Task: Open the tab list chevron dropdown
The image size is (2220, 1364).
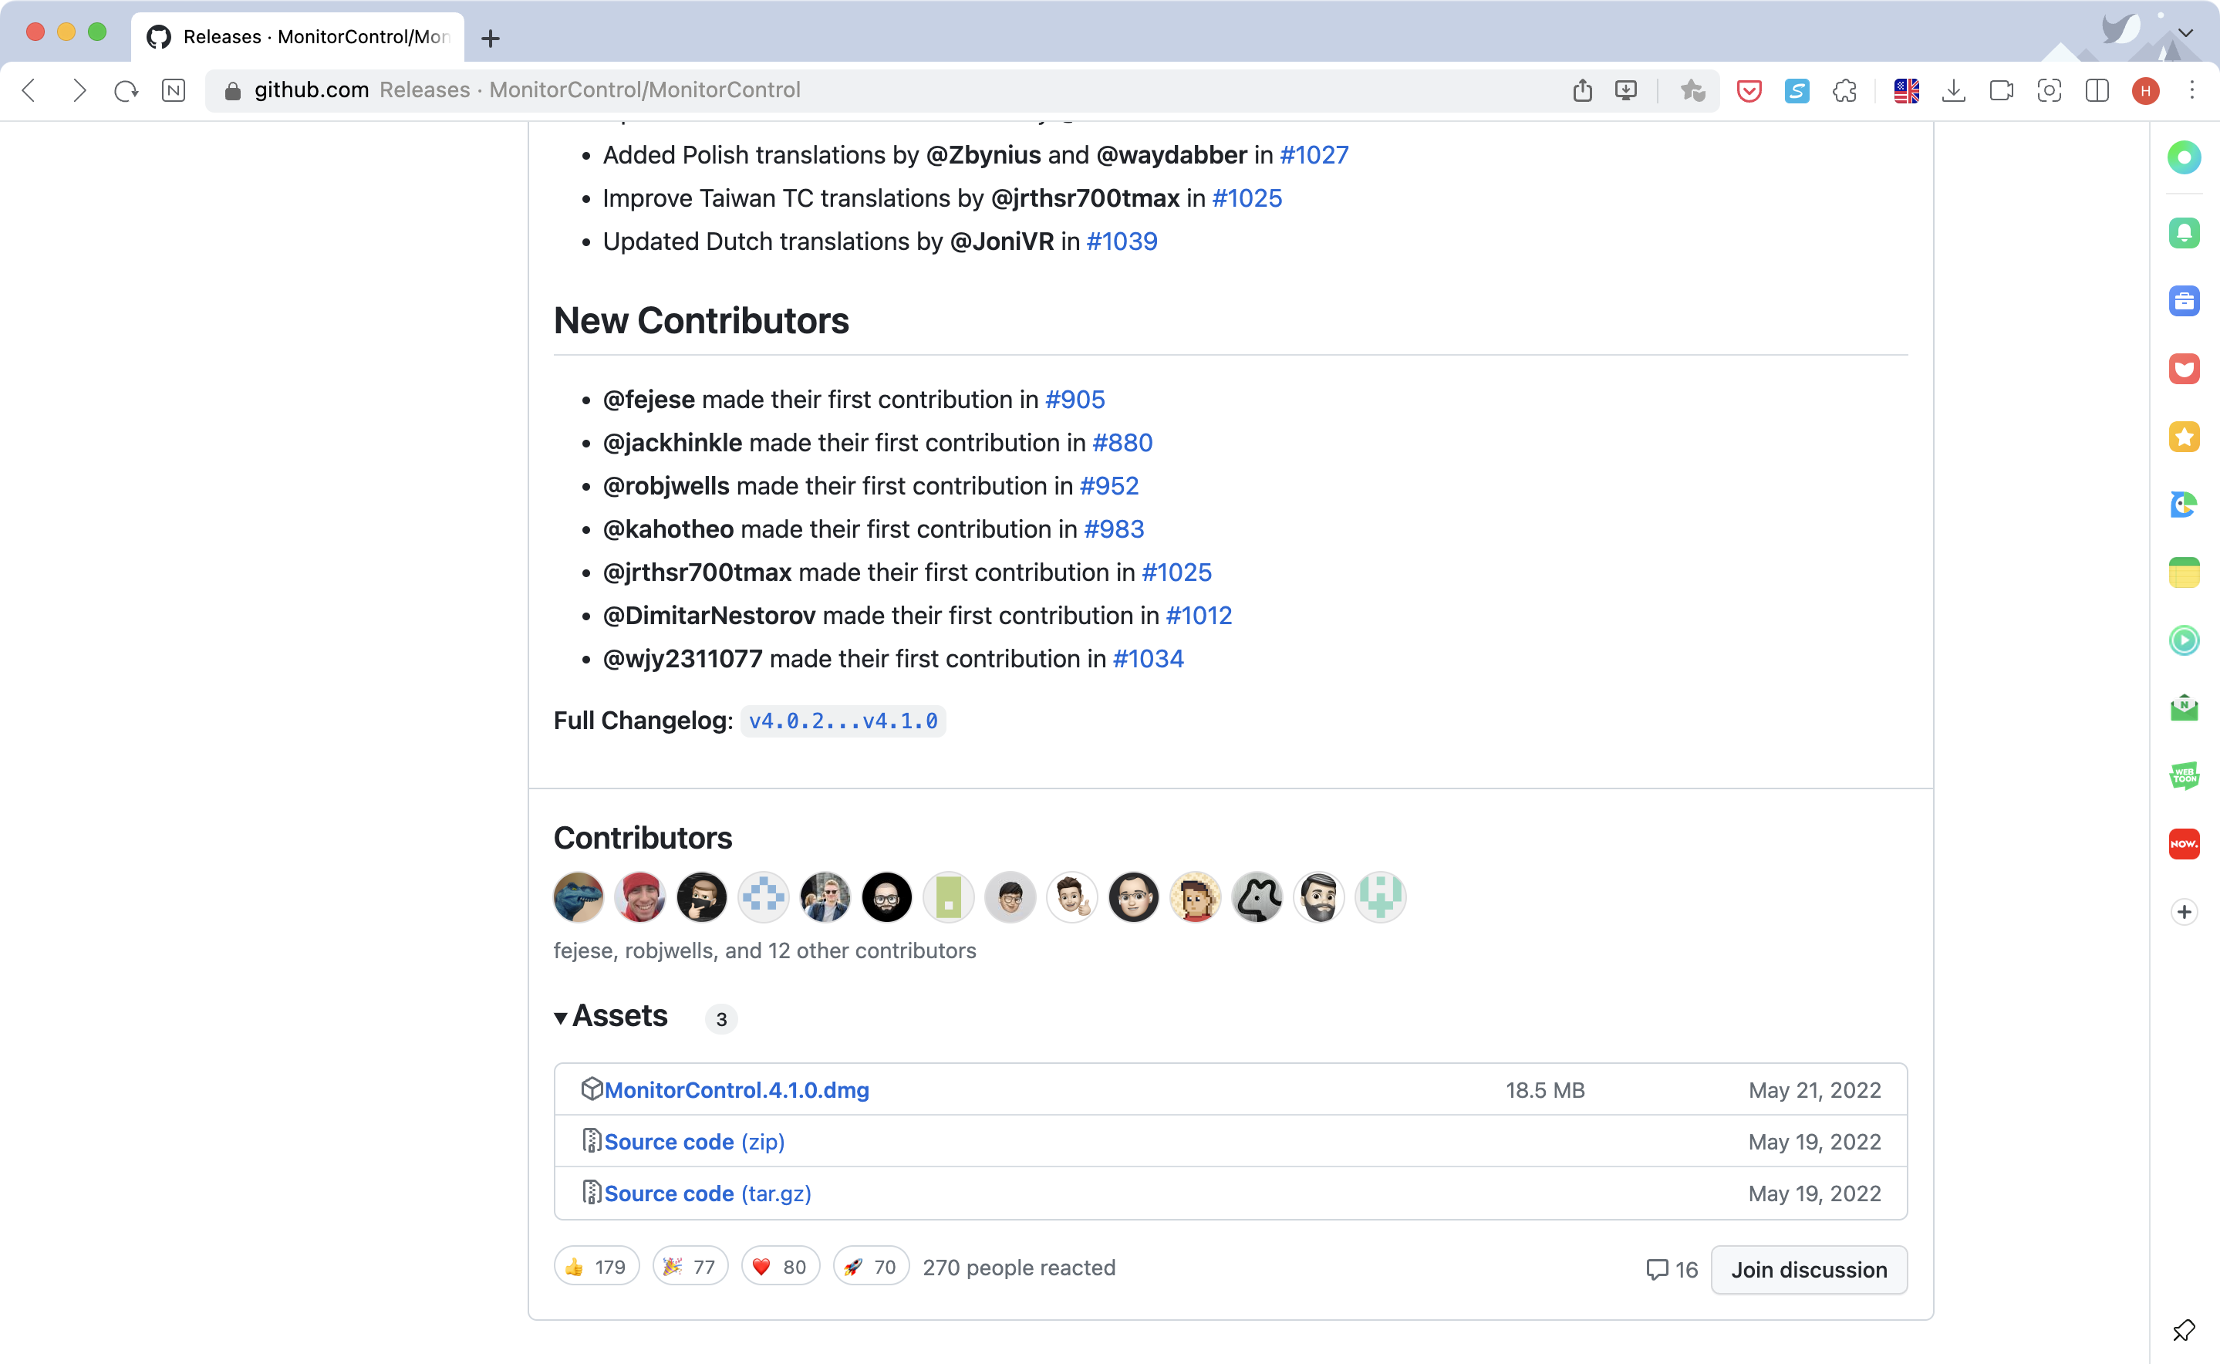Action: pos(2185,32)
